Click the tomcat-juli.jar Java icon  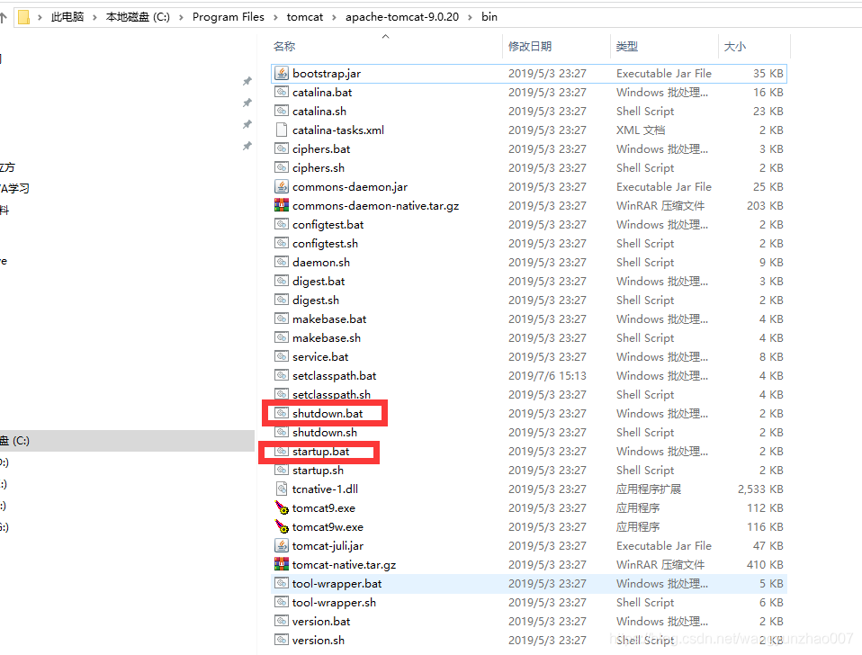[x=282, y=545]
